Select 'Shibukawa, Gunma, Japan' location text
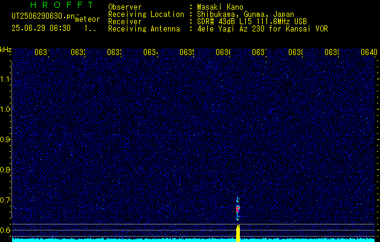This screenshot has height=242, width=380. coord(245,15)
